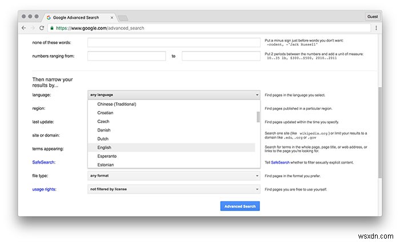Click the blue Advanced Search button
Viewport: 400px width, 242px height.
[240, 207]
